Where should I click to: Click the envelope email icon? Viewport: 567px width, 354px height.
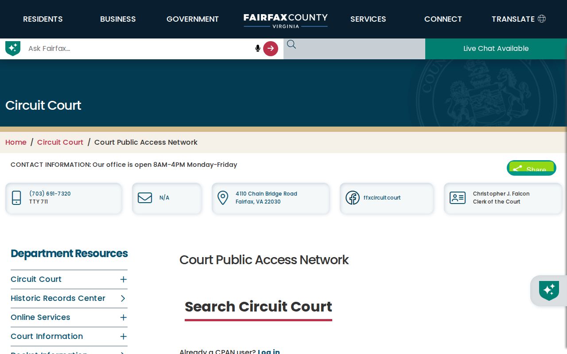pos(145,198)
